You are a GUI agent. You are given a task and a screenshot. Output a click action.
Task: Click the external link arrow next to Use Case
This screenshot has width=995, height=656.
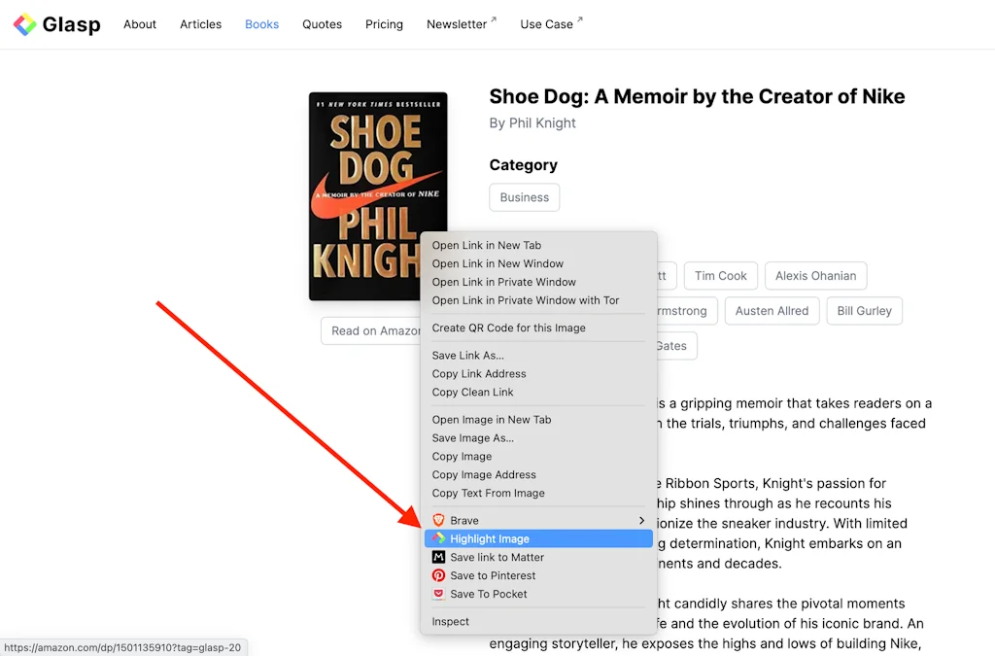[x=579, y=18]
